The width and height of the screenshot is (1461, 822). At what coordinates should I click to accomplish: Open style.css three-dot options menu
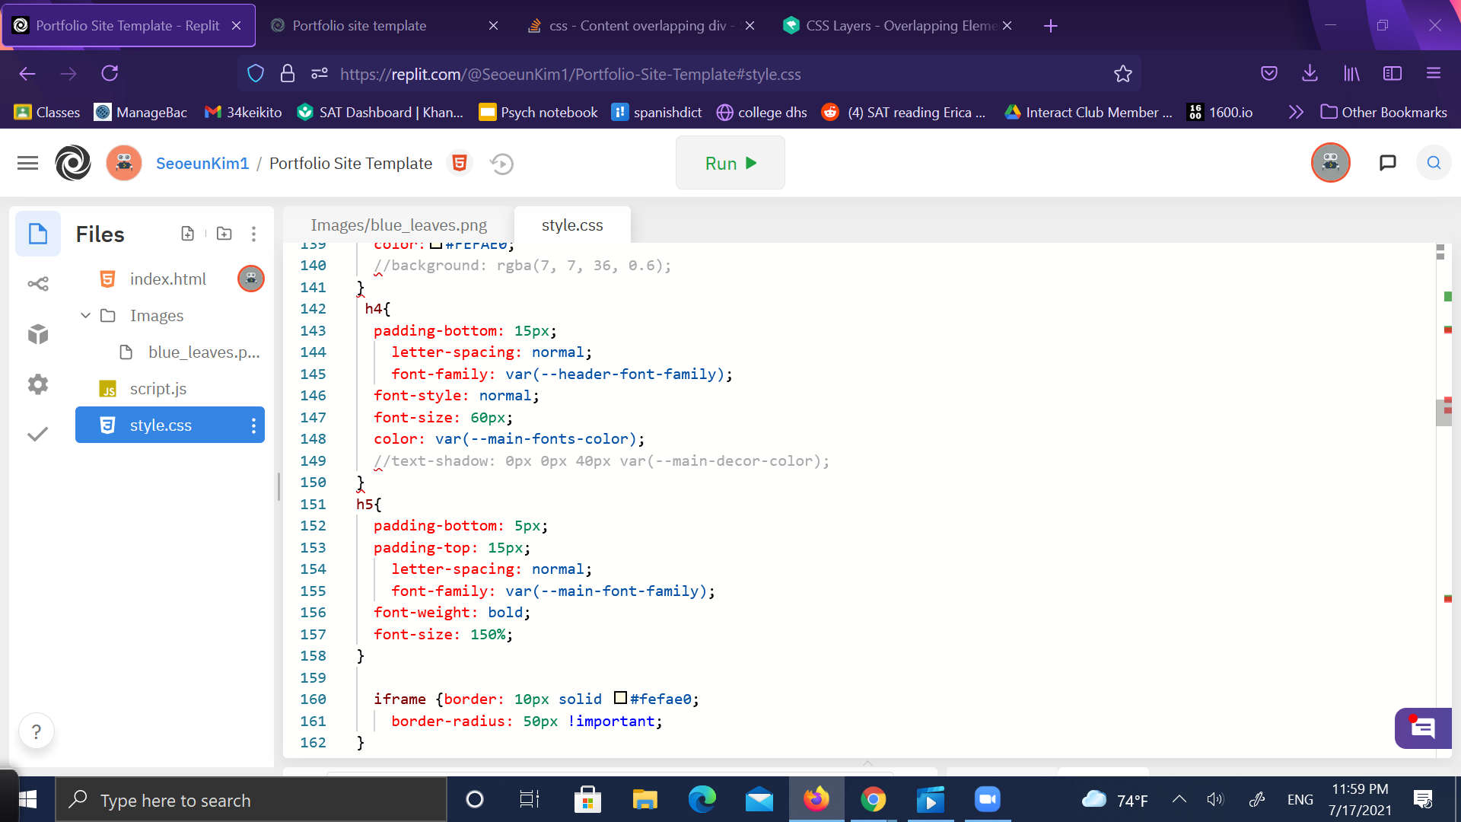coord(253,425)
